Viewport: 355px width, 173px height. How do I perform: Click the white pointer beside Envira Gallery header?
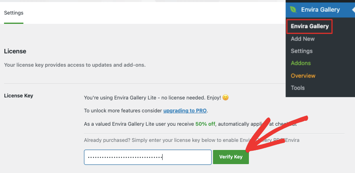(x=353, y=10)
